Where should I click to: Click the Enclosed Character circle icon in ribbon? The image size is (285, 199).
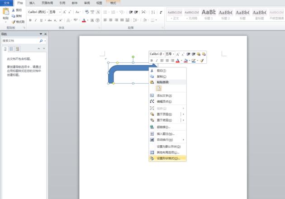[98, 20]
